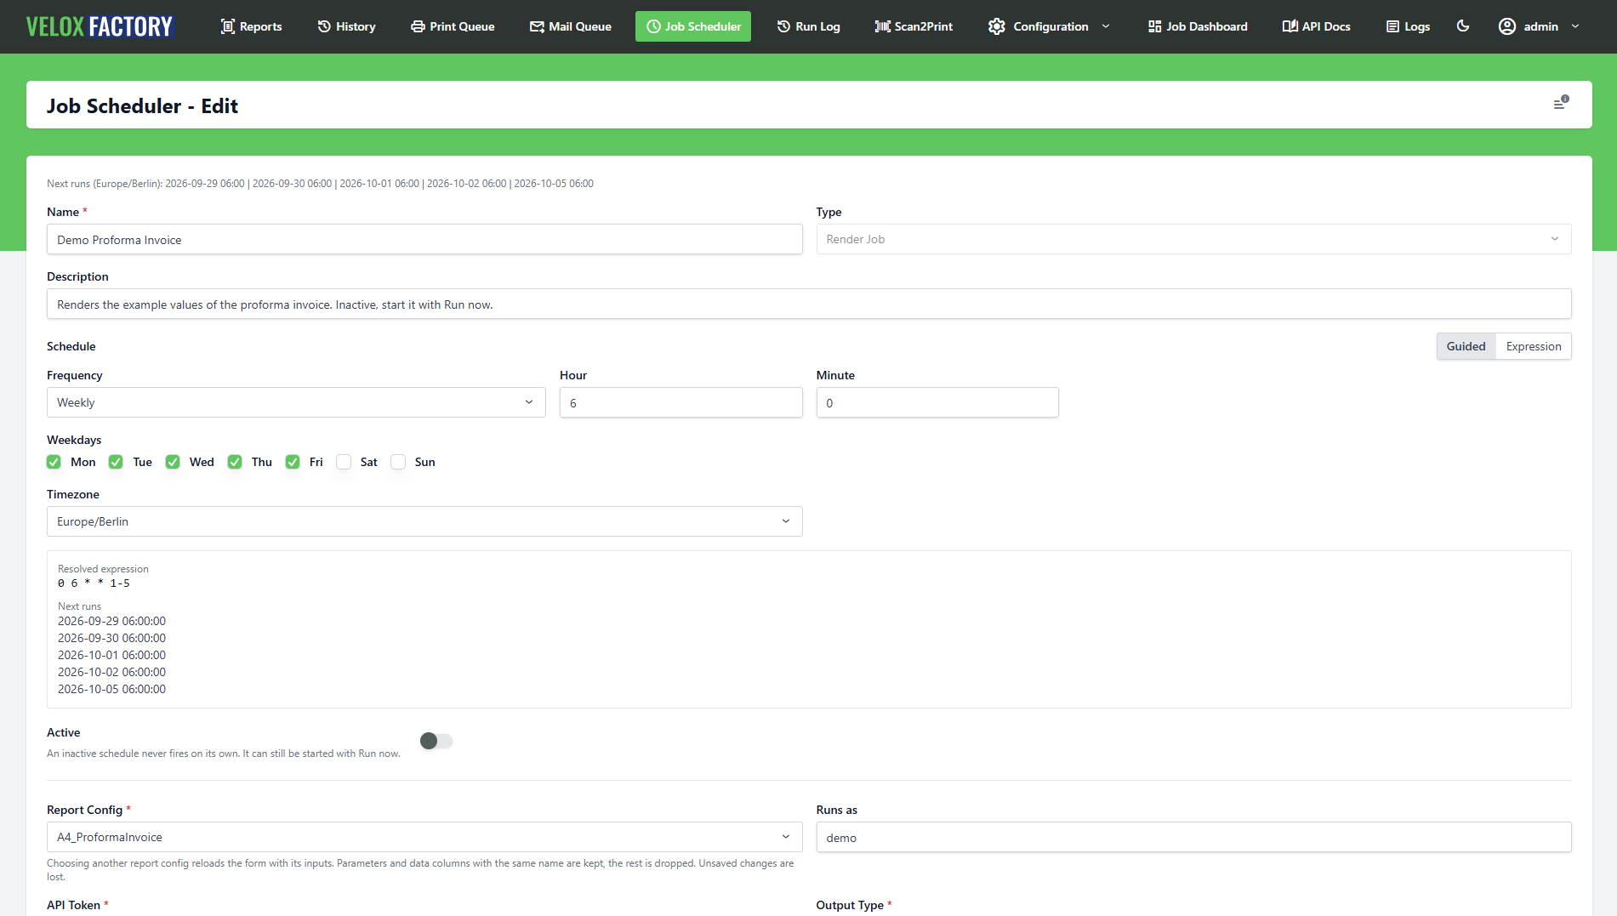Click the Configuration gear icon
Viewport: 1617px width, 916px height.
tap(997, 26)
